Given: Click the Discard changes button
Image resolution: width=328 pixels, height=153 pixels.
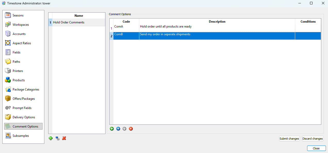Looking at the screenshot, I should click(x=313, y=138).
